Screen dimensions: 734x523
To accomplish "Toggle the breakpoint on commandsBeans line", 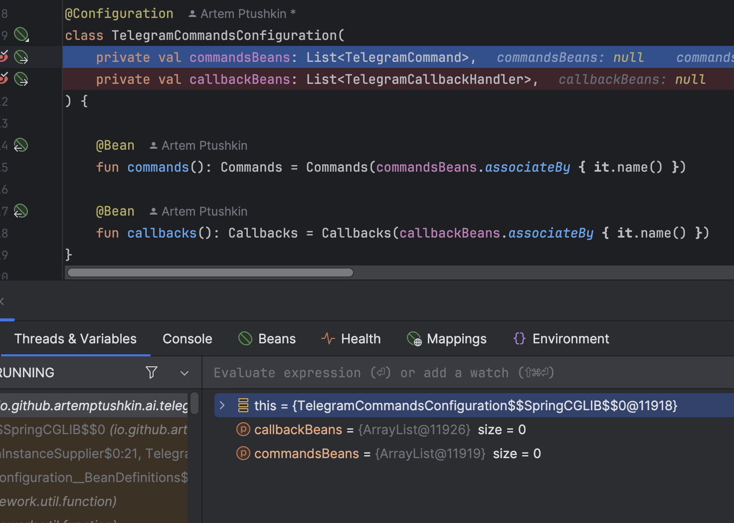I will click(3, 56).
